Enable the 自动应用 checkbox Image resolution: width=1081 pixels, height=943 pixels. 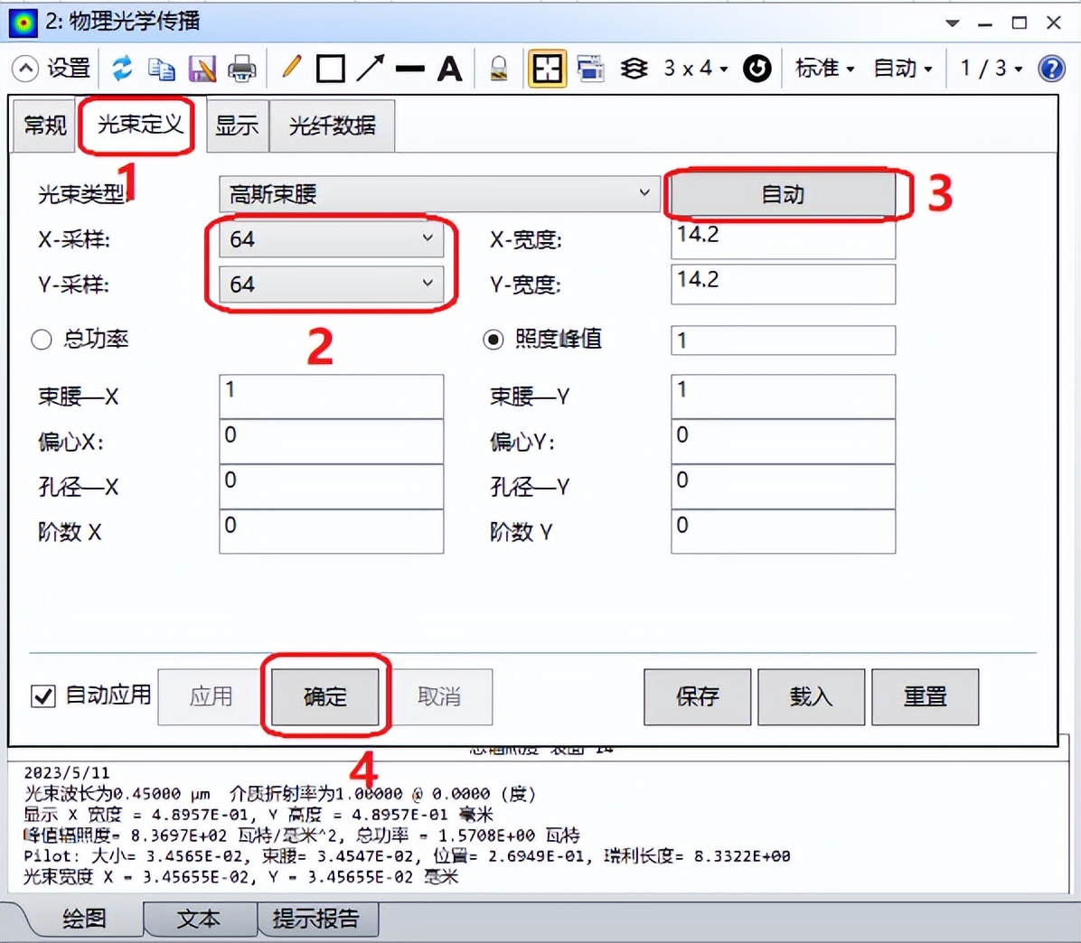pyautogui.click(x=42, y=696)
